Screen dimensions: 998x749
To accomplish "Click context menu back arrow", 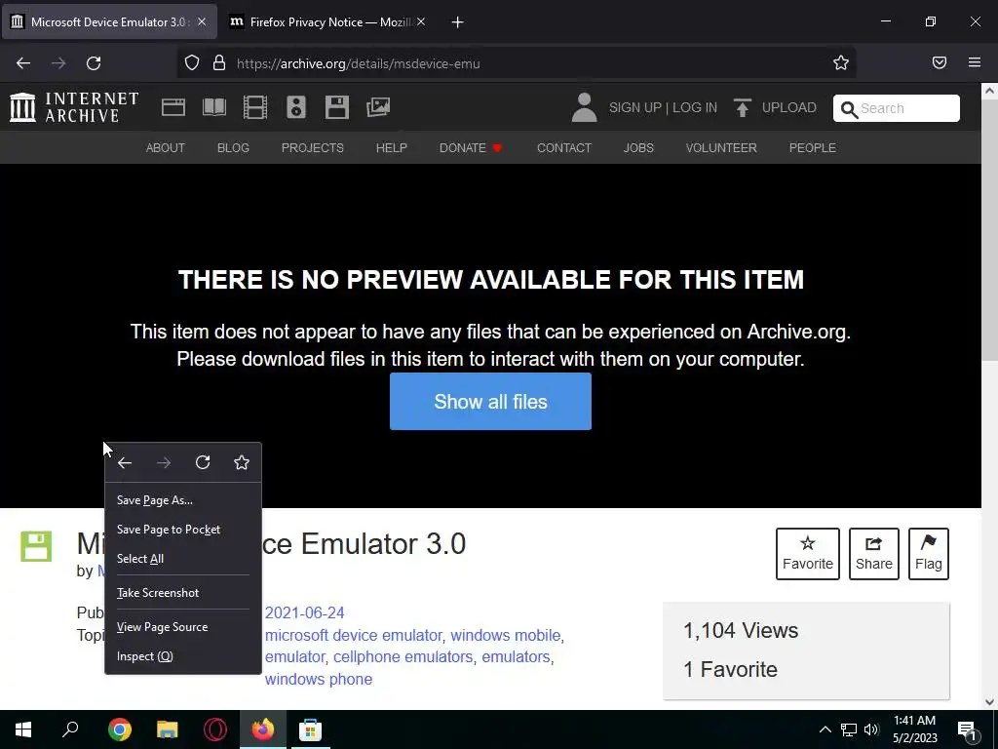I will pyautogui.click(x=125, y=463).
